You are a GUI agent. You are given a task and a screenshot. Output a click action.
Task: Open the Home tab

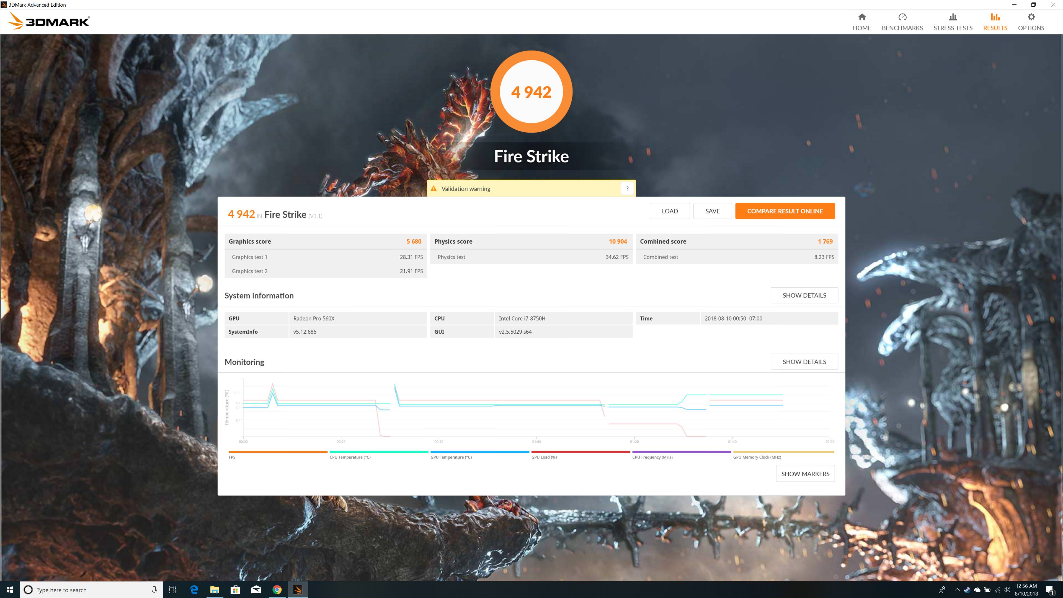pos(862,22)
